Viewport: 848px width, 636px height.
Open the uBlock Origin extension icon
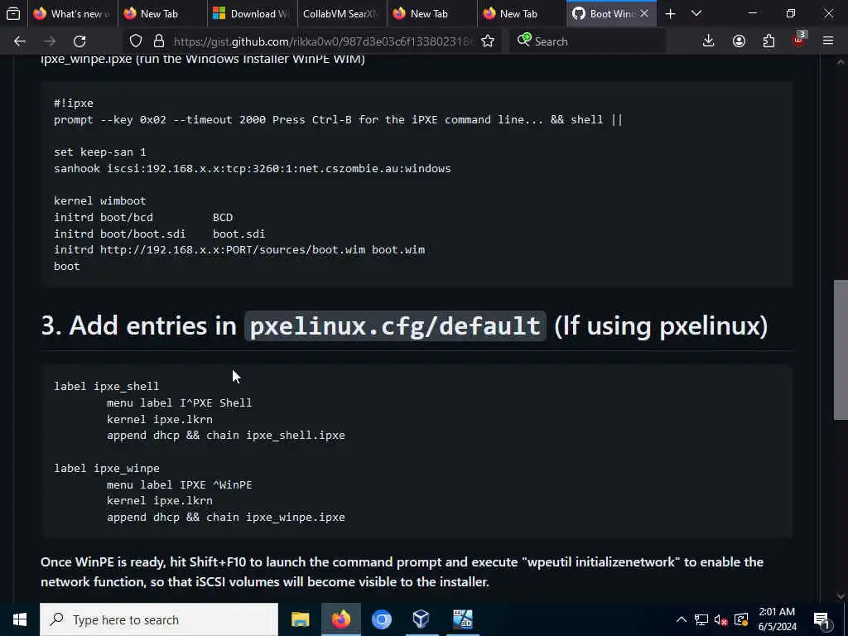[x=799, y=40]
